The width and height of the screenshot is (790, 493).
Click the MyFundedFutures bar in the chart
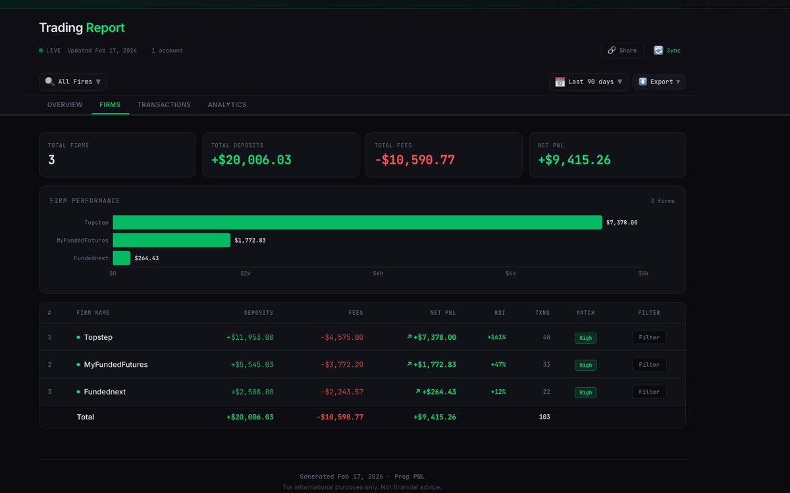coord(172,240)
